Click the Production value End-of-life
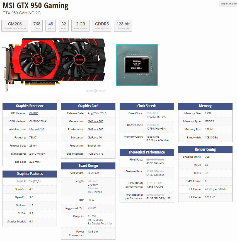Viewport: 237px width, 242px height. click(94, 146)
